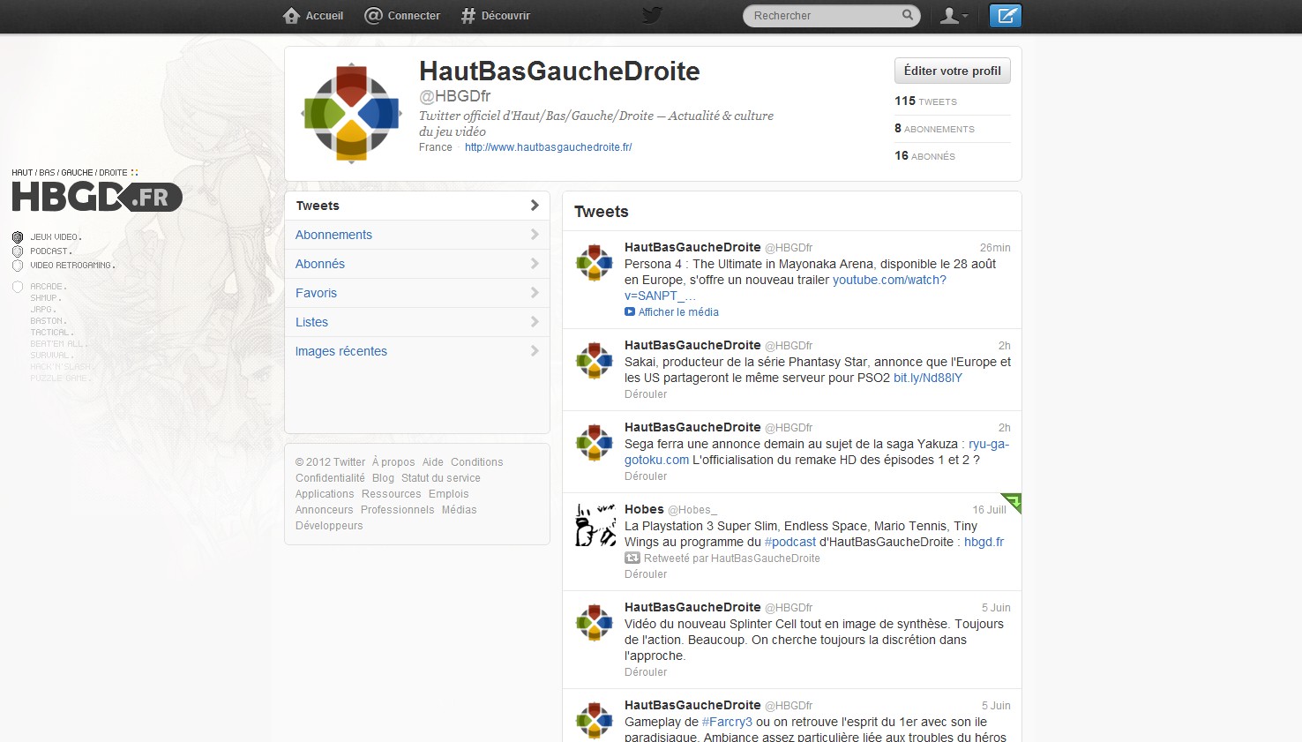Expand the Hobes retweet with Dérouler
This screenshot has width=1302, height=742.
click(646, 574)
